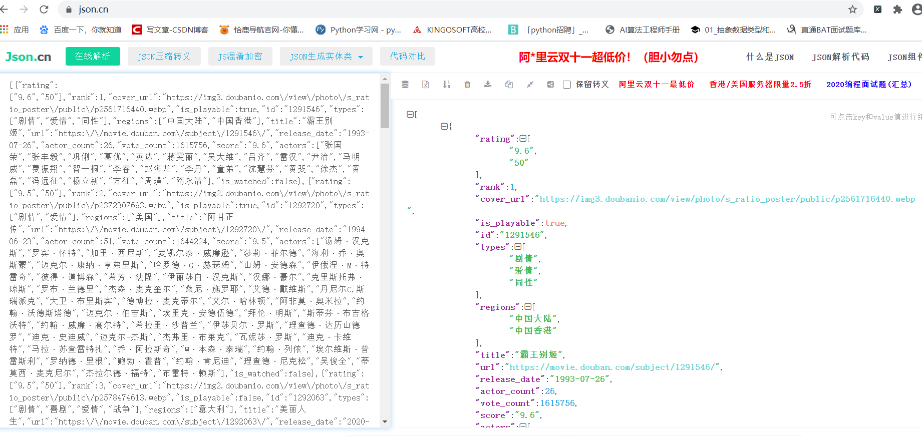The height and width of the screenshot is (436, 922).
Task: Bookmark this page with the star icon
Action: tap(852, 9)
